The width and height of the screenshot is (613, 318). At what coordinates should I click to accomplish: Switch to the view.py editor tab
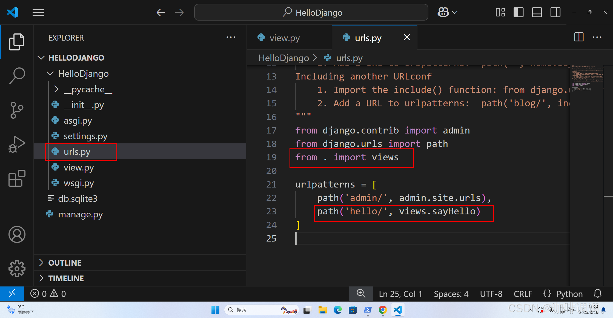coord(284,38)
